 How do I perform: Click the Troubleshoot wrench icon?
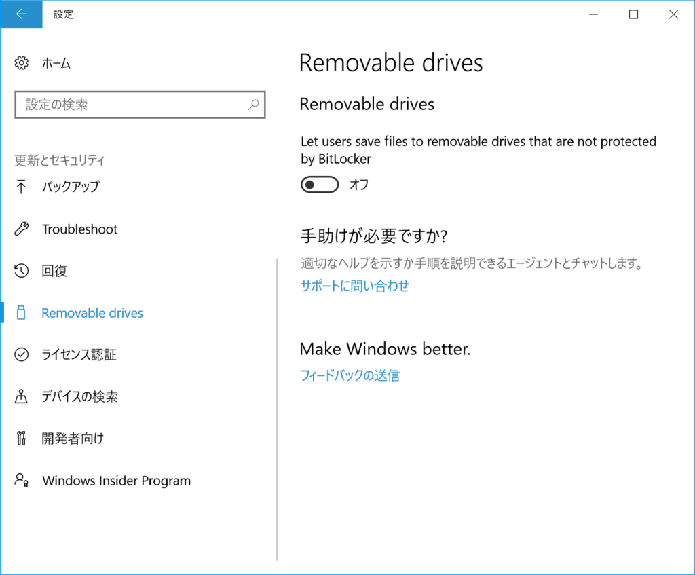pos(21,229)
